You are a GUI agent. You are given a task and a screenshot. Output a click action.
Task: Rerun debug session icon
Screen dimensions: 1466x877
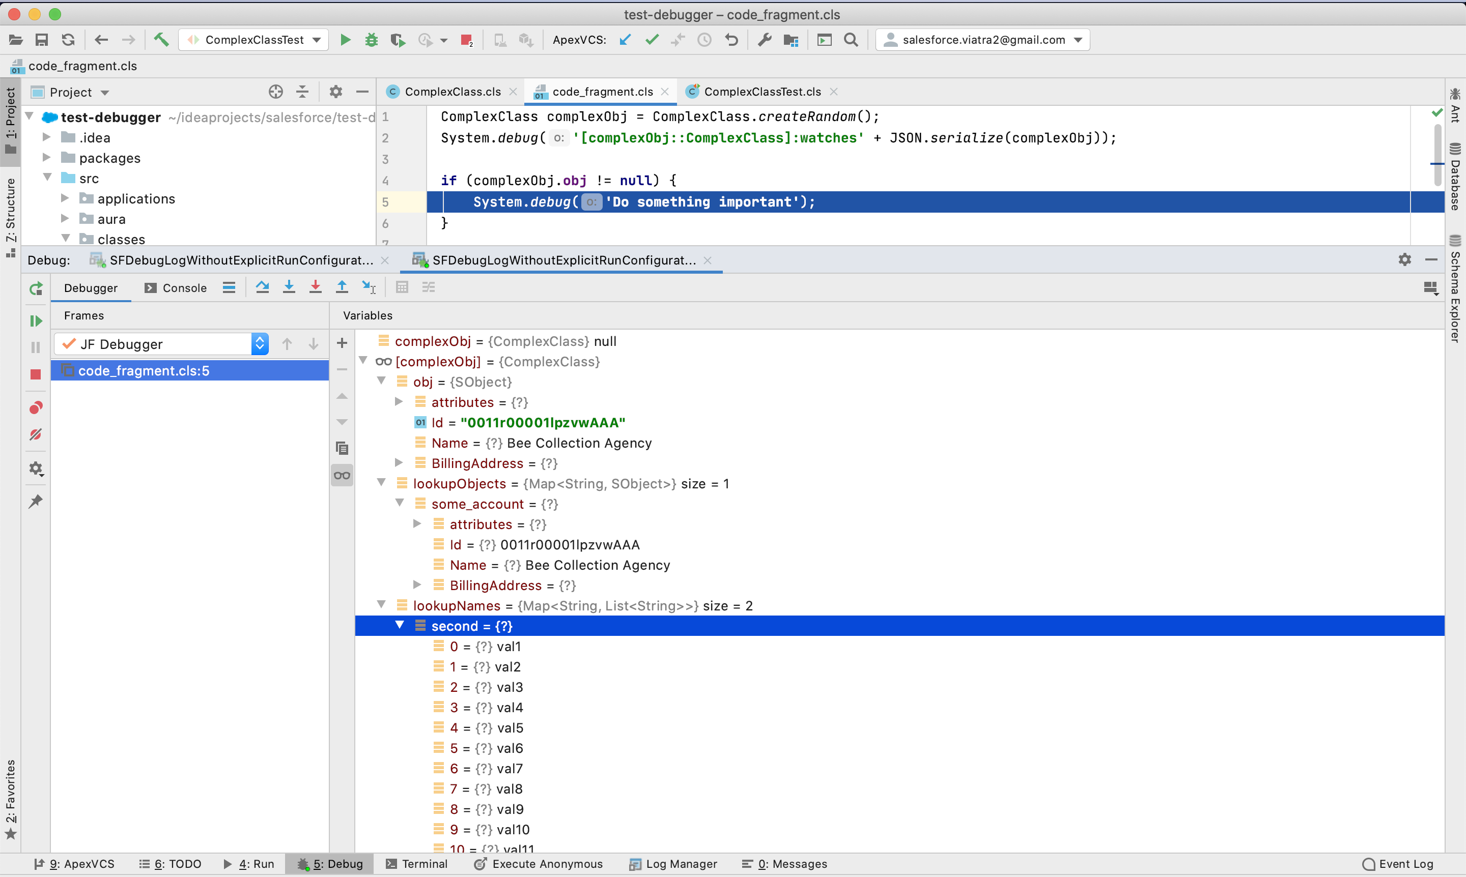pyautogui.click(x=36, y=288)
